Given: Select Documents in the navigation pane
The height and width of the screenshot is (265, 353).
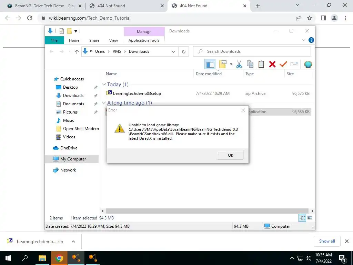Looking at the screenshot, I should [73, 104].
